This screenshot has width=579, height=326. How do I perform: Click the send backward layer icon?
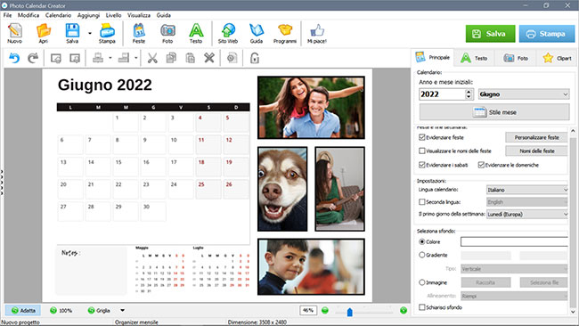click(124, 58)
